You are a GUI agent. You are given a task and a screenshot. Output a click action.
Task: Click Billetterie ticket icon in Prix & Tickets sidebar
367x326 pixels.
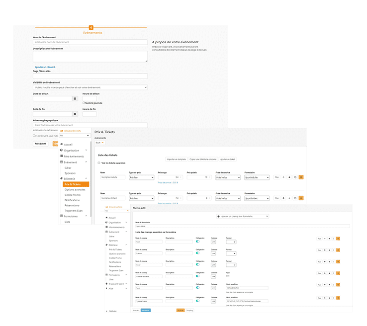[62, 178]
